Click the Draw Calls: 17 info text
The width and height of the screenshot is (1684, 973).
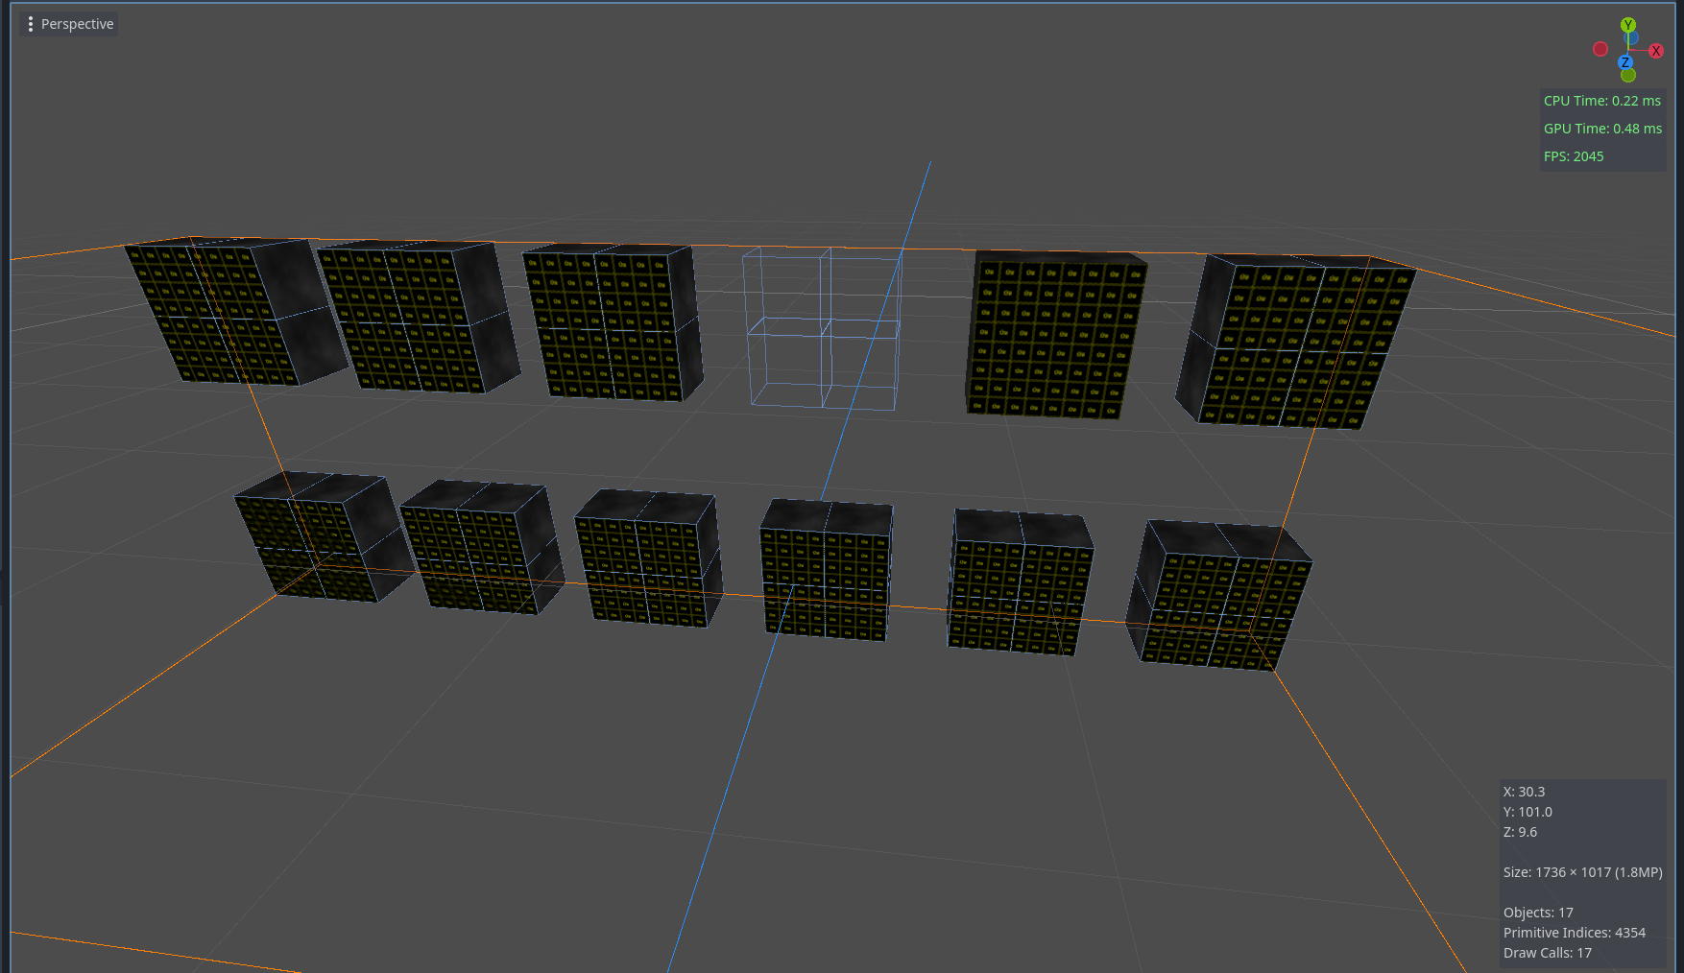tap(1547, 953)
